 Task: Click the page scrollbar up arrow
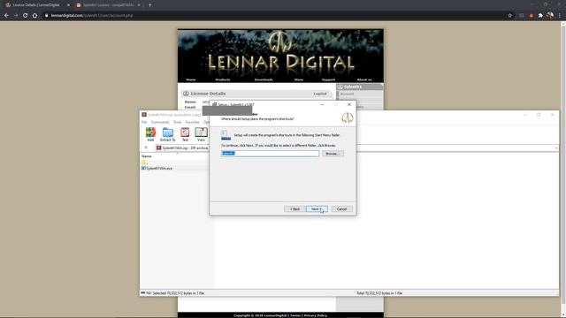tap(563, 24)
